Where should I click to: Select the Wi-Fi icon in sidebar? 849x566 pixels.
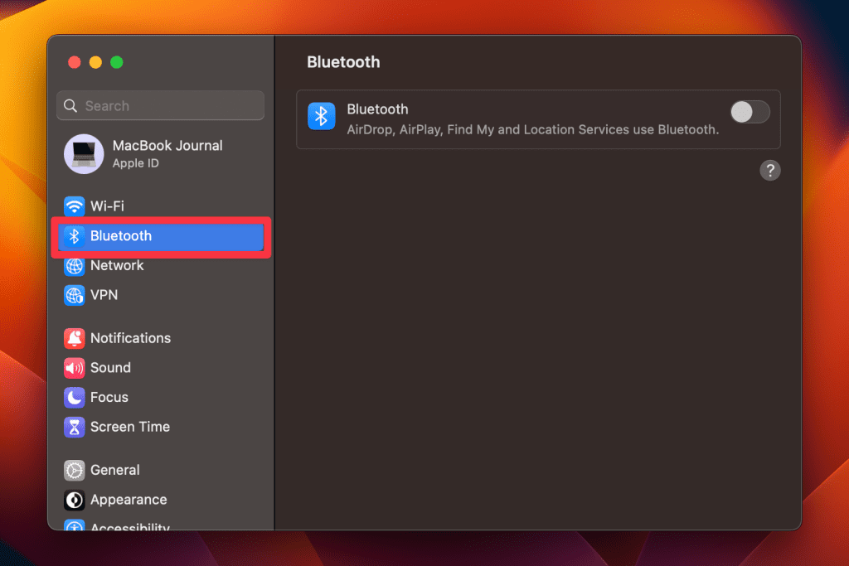point(74,206)
